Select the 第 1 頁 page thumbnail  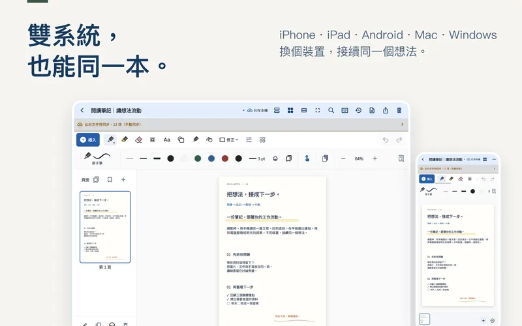pyautogui.click(x=105, y=227)
